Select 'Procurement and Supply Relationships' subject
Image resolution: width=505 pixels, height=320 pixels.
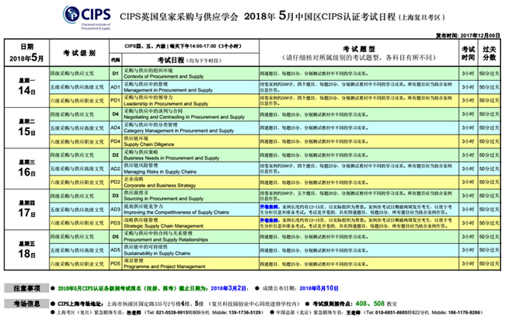click(165, 240)
